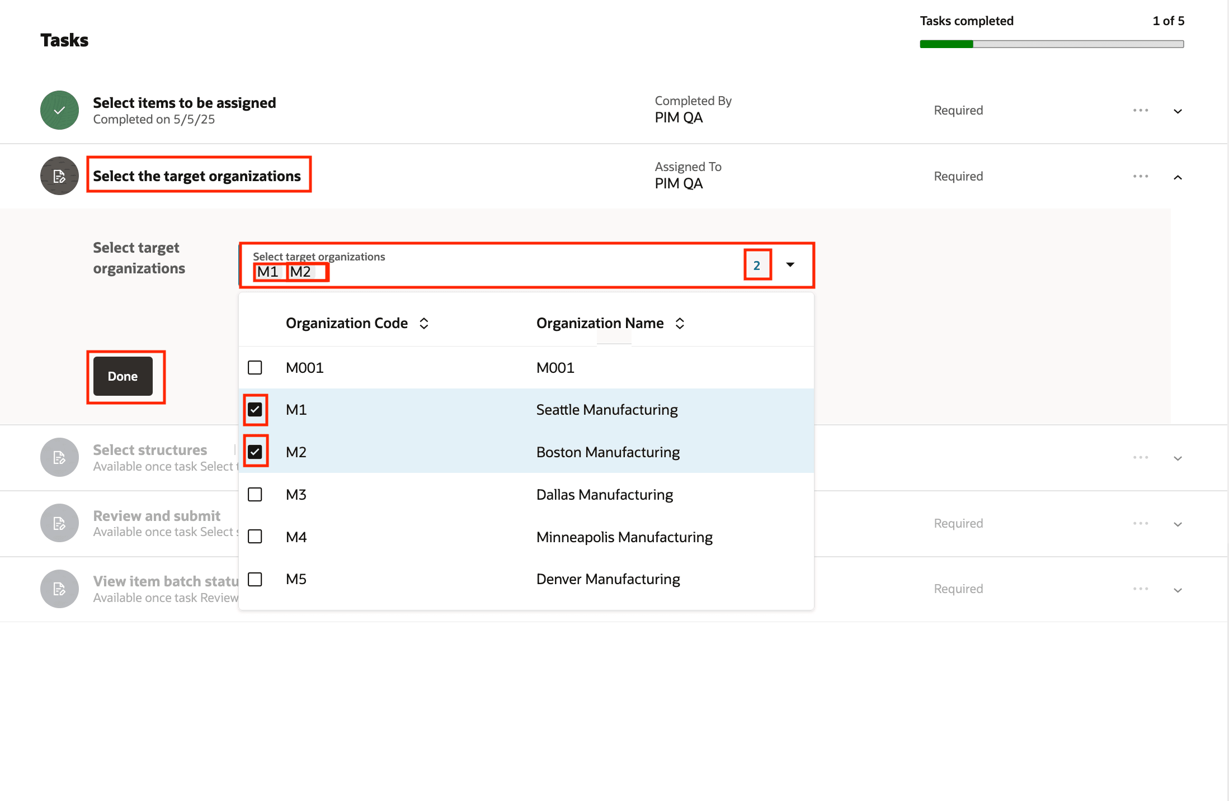
Task: Click the Select target organizations task icon
Action: point(59,176)
